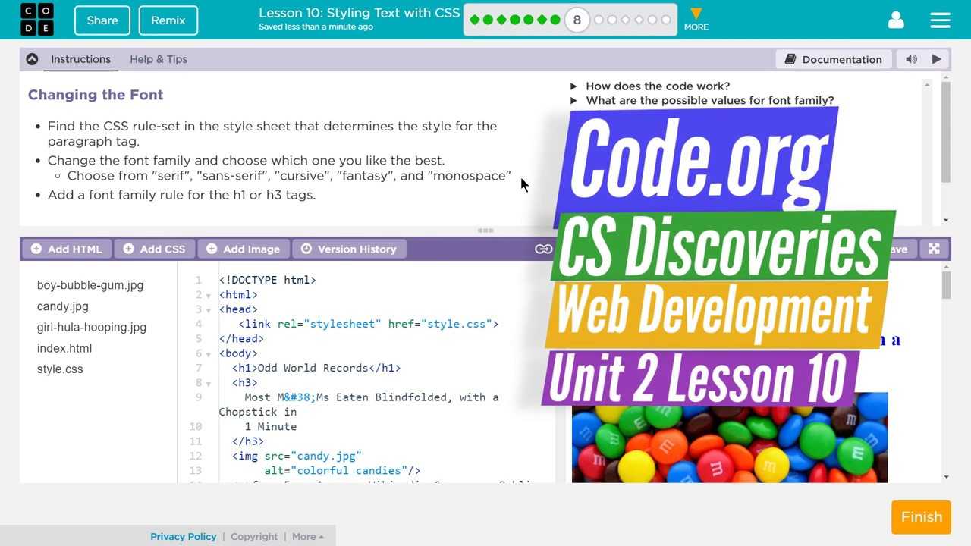Viewport: 971px width, 546px height.
Task: Click code line with href="style.css"
Action: pyautogui.click(x=369, y=324)
